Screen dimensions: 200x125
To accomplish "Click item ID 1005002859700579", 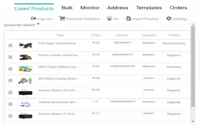I will [x=122, y=102].
